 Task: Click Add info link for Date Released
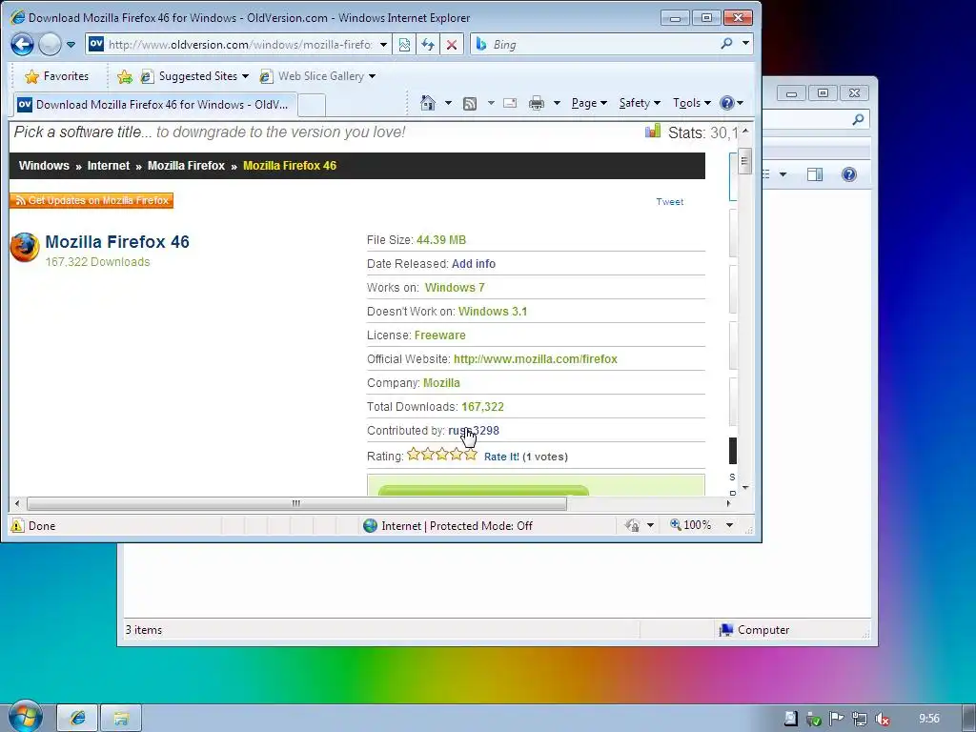[474, 264]
